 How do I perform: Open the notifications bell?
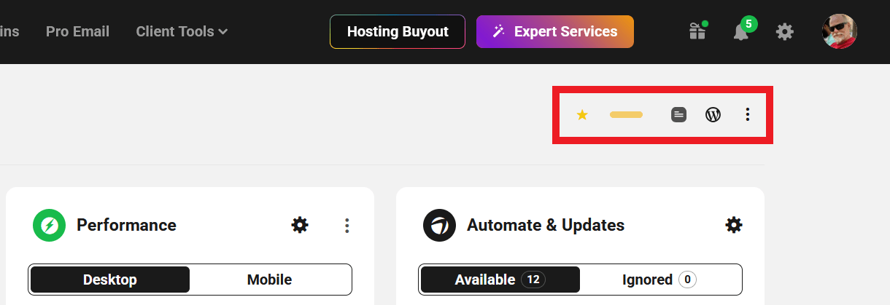(x=741, y=31)
